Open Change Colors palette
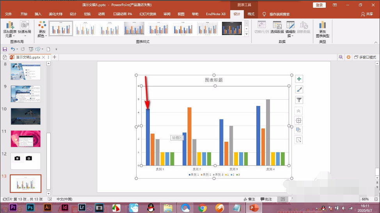 coord(42,29)
